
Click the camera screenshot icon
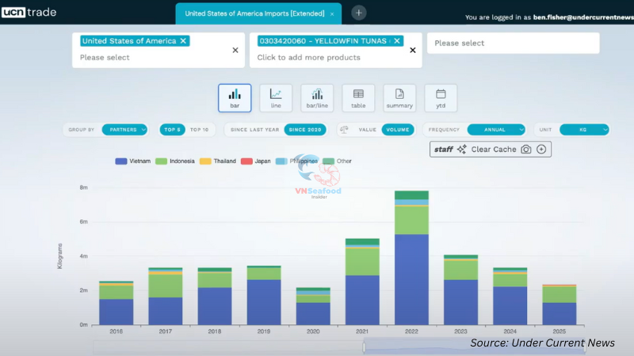tap(525, 150)
